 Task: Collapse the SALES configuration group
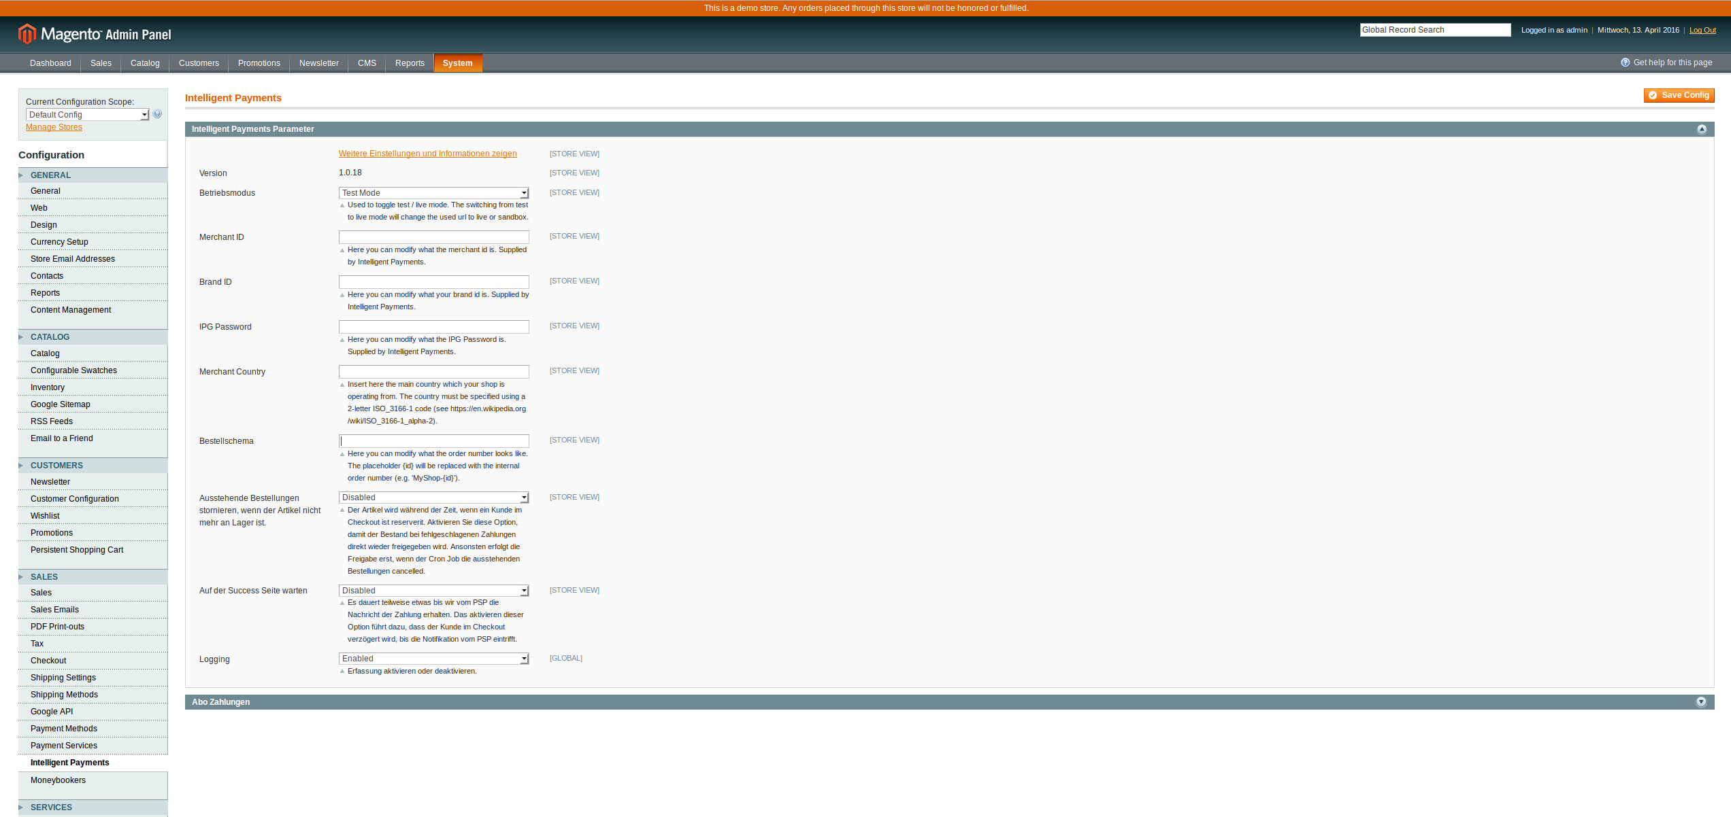93,577
